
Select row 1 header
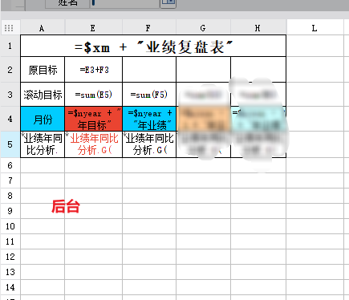pyautogui.click(x=10, y=46)
